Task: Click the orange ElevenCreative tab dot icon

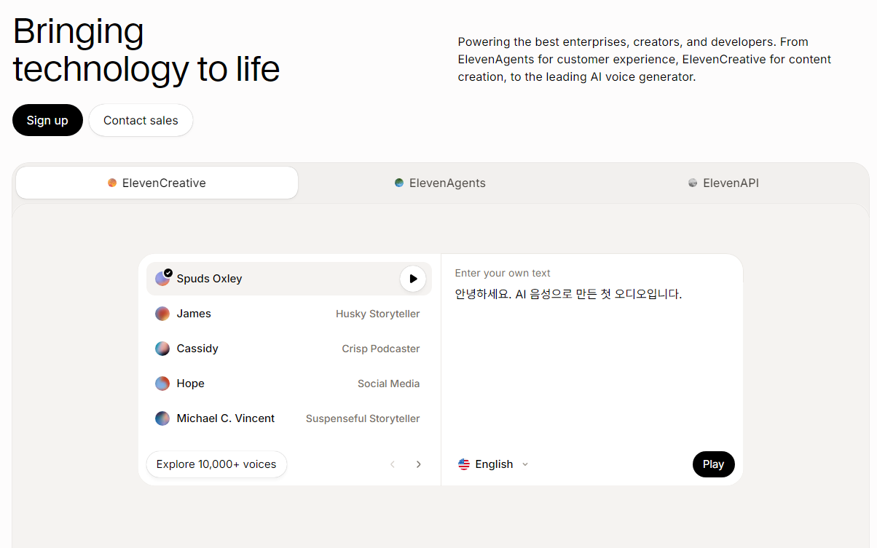Action: point(112,183)
